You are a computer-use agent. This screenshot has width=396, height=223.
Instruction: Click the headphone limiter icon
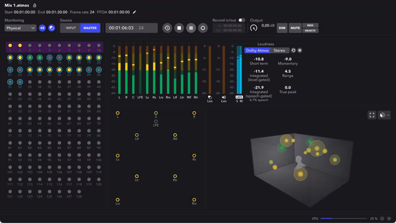[210, 97]
